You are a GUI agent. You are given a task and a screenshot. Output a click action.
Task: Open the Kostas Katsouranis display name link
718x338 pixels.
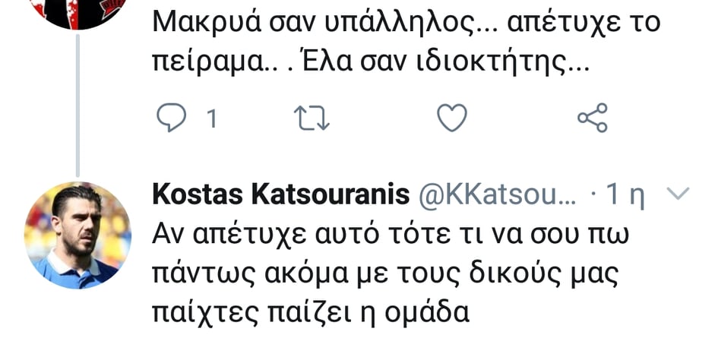tap(282, 194)
